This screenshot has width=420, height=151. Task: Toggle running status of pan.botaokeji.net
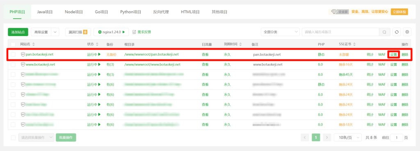(94, 54)
